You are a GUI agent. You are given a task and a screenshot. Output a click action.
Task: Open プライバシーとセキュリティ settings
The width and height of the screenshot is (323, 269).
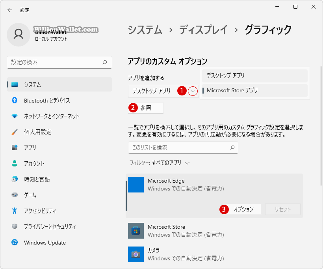point(59,226)
